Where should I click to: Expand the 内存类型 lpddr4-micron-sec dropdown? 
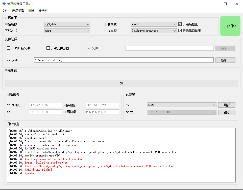click(154, 31)
